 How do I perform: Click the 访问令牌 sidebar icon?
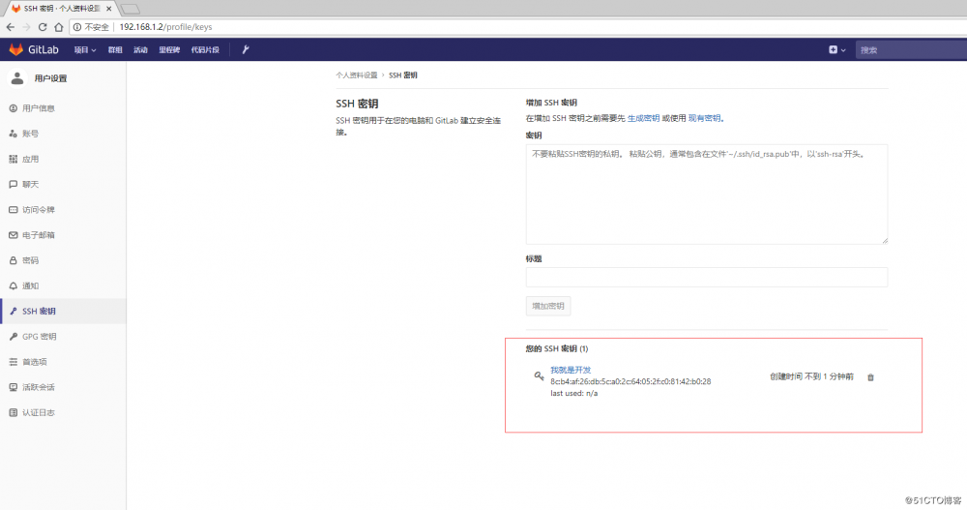[x=13, y=210]
